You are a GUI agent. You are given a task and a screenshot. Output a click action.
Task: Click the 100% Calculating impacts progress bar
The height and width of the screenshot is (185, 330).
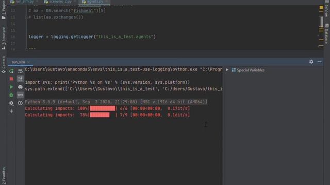click(102, 108)
